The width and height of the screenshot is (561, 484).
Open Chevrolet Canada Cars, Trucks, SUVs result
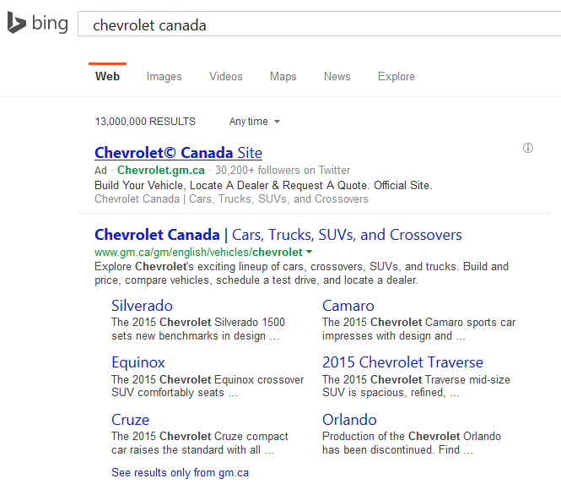(x=278, y=235)
